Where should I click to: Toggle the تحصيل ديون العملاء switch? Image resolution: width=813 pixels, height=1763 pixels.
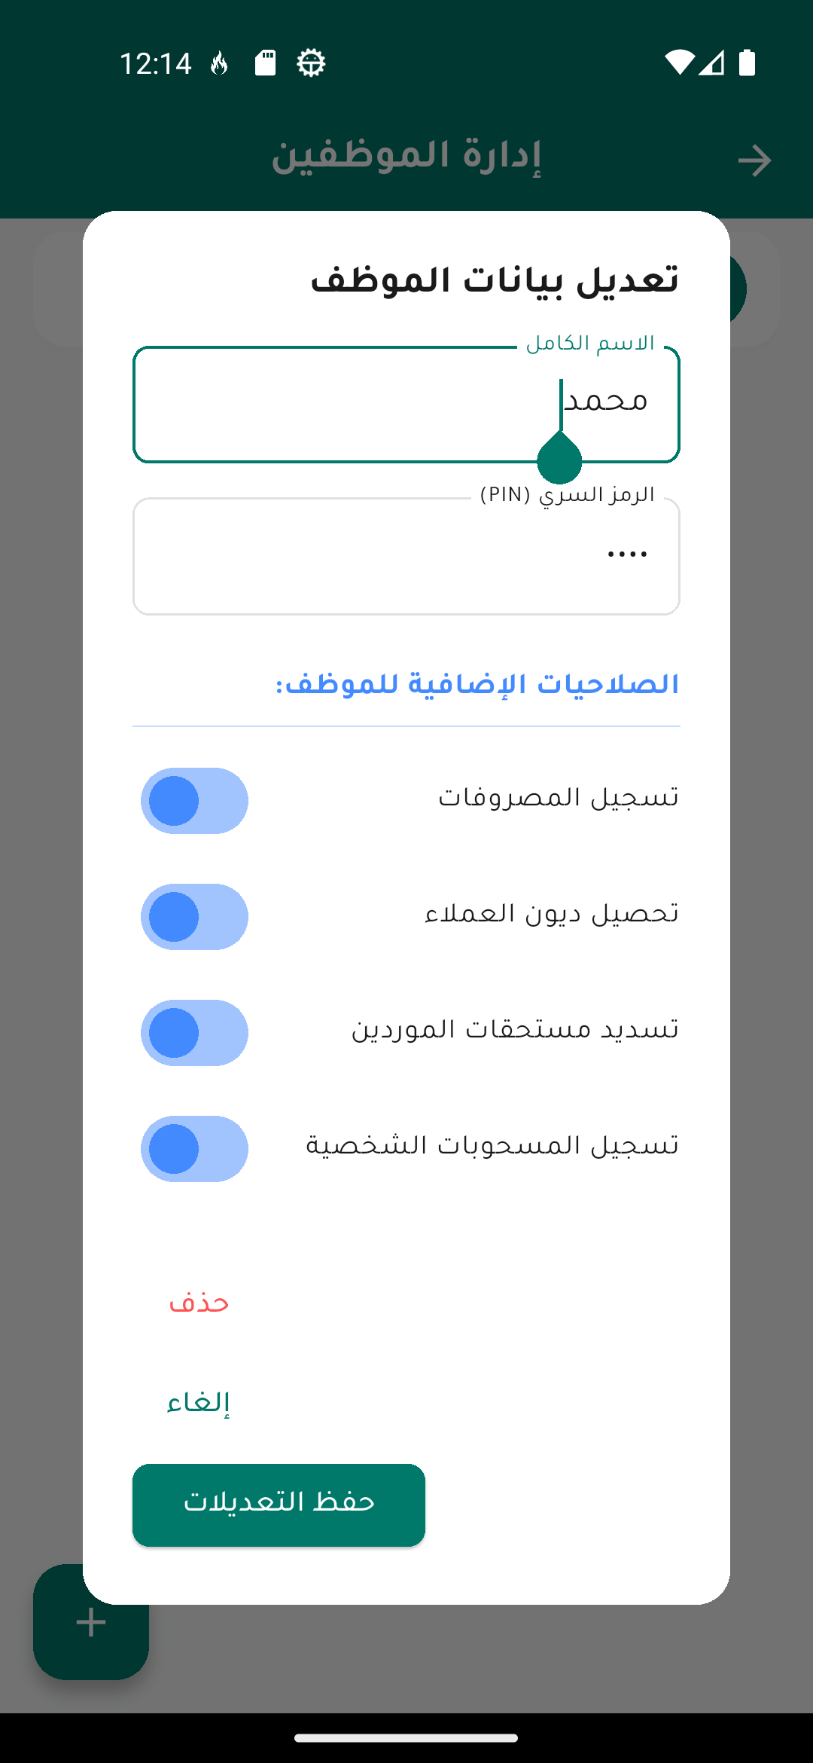pyautogui.click(x=194, y=916)
